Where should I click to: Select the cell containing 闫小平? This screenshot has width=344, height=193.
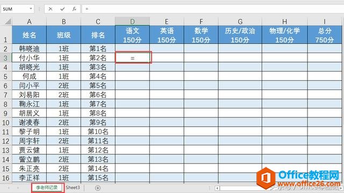(x=29, y=85)
